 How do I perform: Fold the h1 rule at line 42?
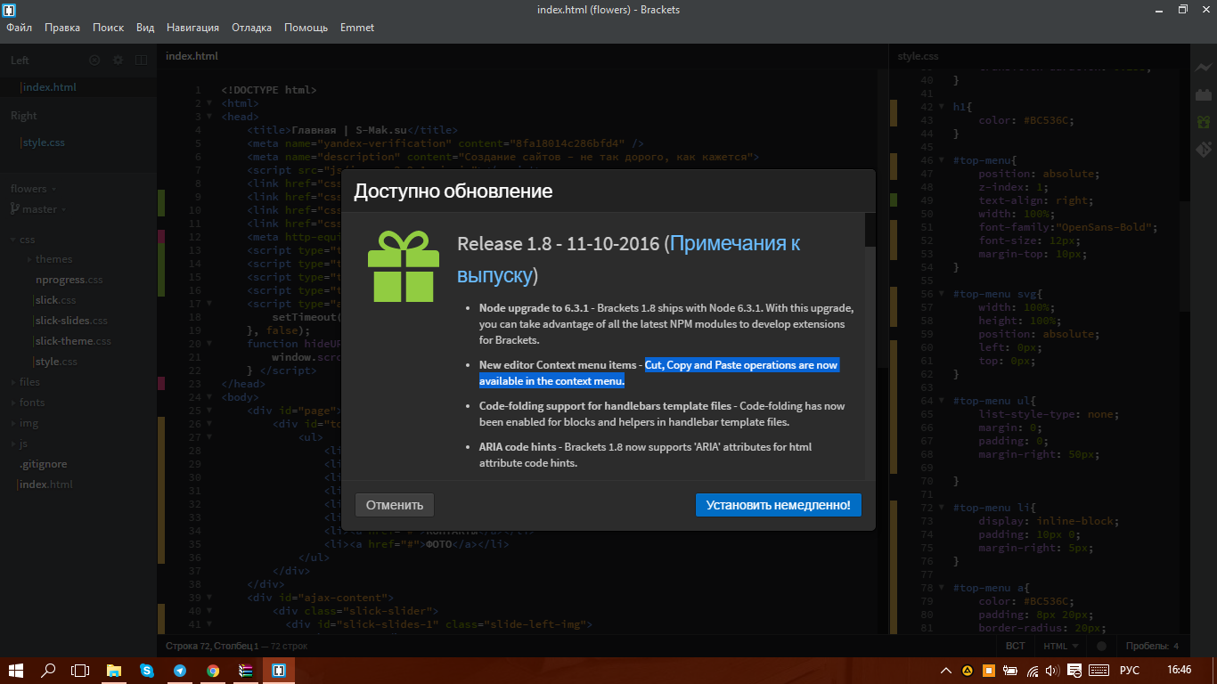point(942,107)
